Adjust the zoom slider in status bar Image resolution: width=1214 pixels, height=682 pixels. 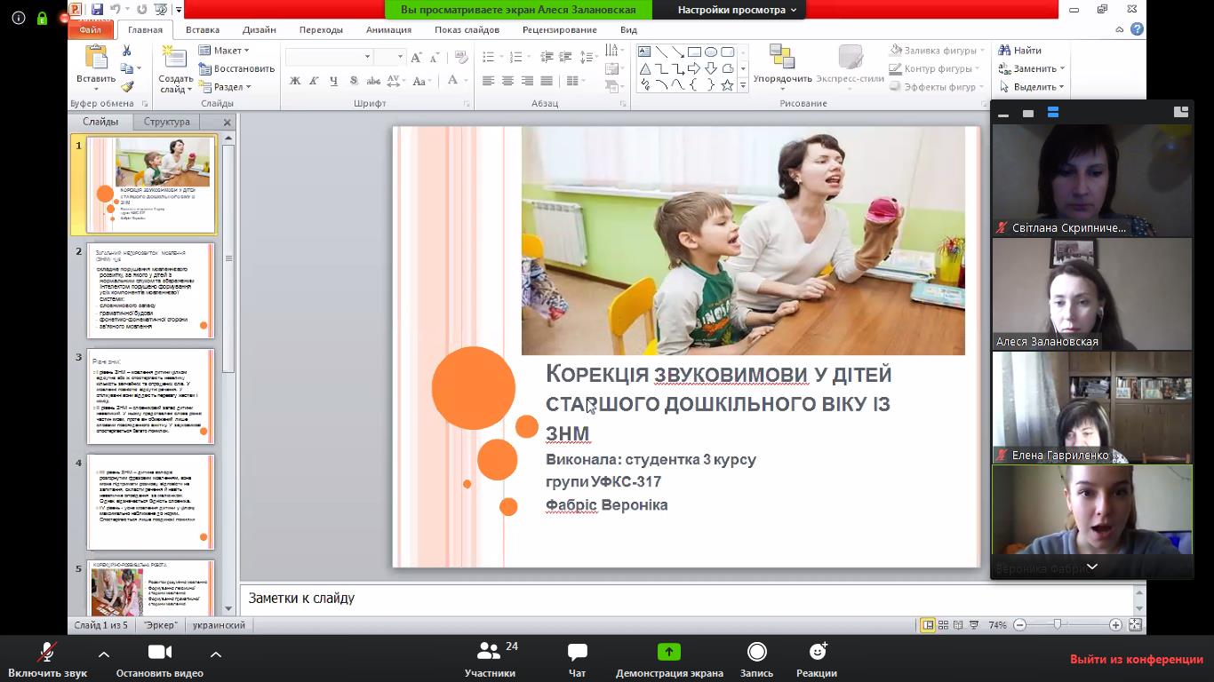(x=1057, y=625)
